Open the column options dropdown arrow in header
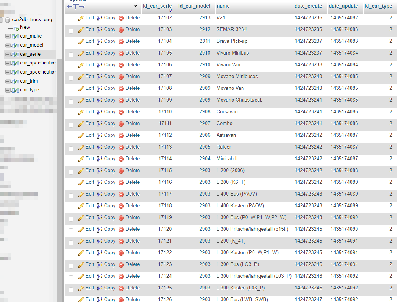This screenshot has width=398, height=302. (135, 6)
